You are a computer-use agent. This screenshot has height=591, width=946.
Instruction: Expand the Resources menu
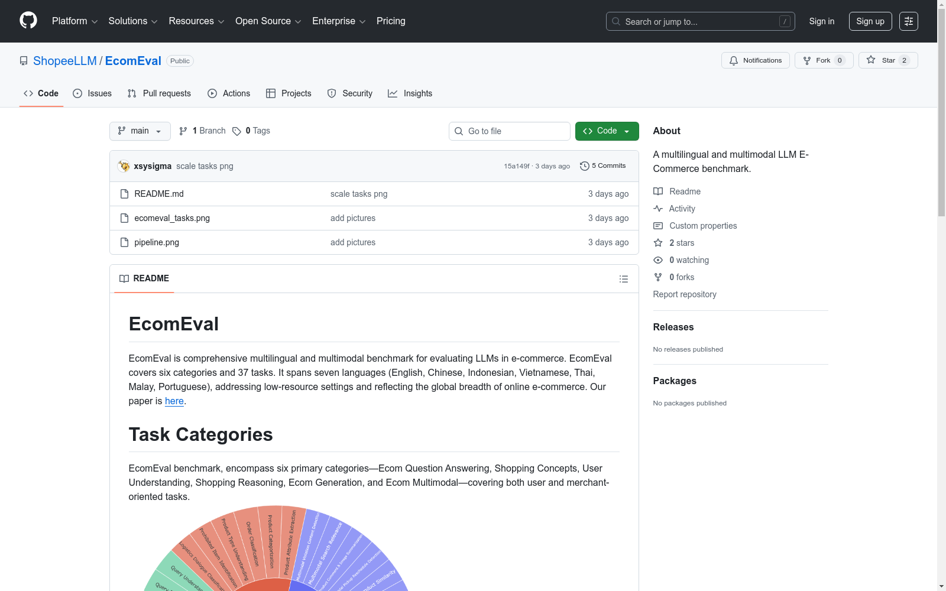[197, 21]
